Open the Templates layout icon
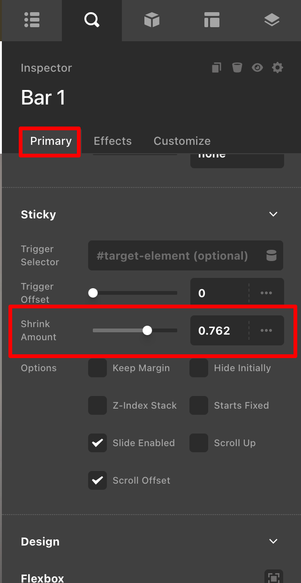This screenshot has height=583, width=301. (x=212, y=20)
